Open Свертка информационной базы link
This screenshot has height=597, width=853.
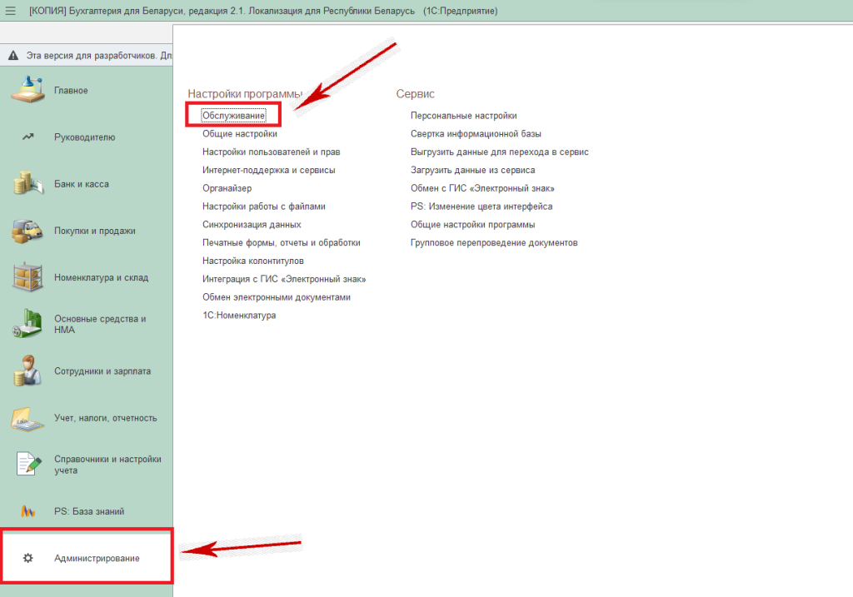pos(476,133)
